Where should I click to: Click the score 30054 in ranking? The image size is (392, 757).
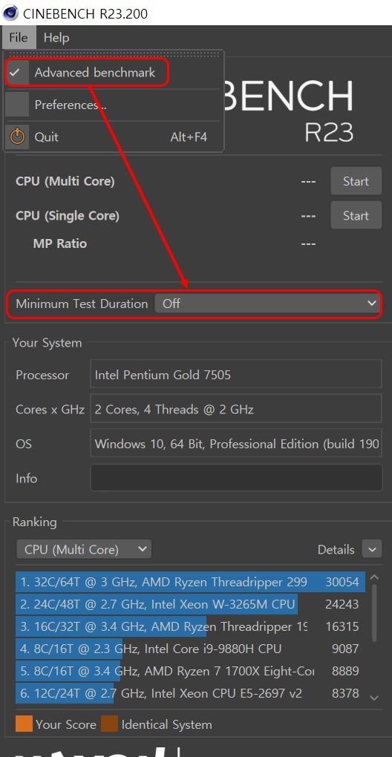342,583
